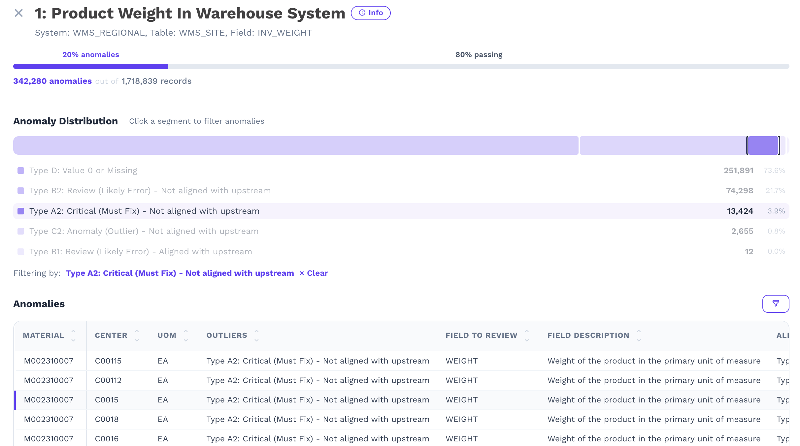Open the Info popup
This screenshot has height=446, width=800.
click(x=370, y=13)
